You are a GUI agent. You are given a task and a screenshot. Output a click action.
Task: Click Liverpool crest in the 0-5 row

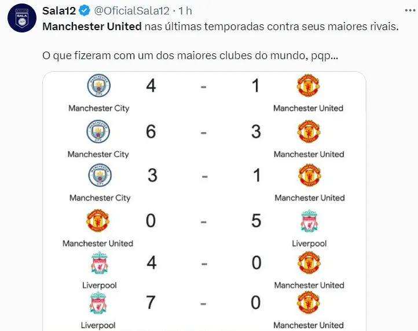309,221
